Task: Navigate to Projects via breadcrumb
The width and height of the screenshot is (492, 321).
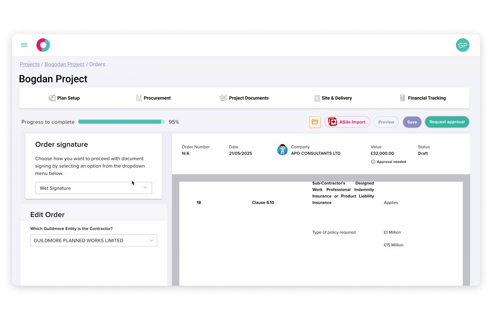Action: (30, 64)
